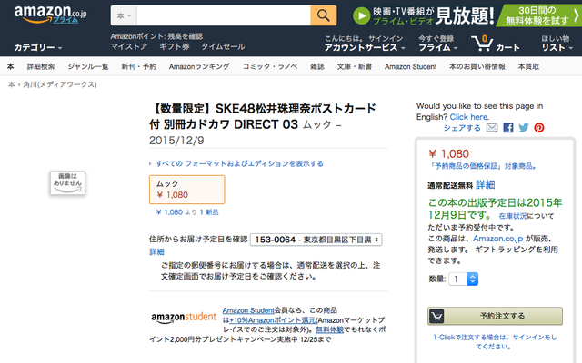Click the no-image placeholder thumbnail

pyautogui.click(x=67, y=182)
